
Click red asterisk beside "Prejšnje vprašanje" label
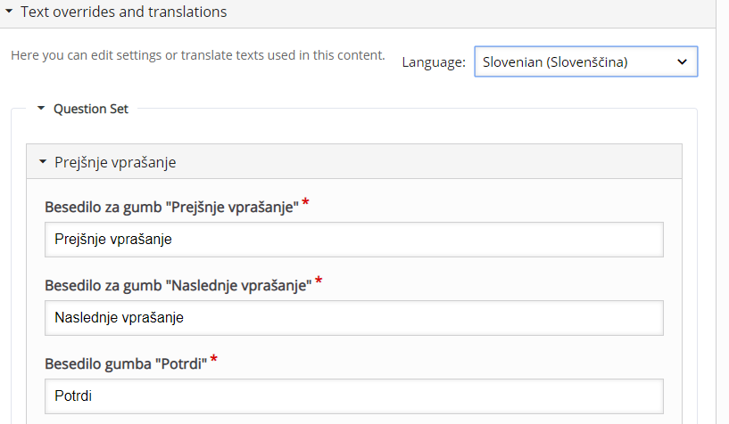pos(305,202)
